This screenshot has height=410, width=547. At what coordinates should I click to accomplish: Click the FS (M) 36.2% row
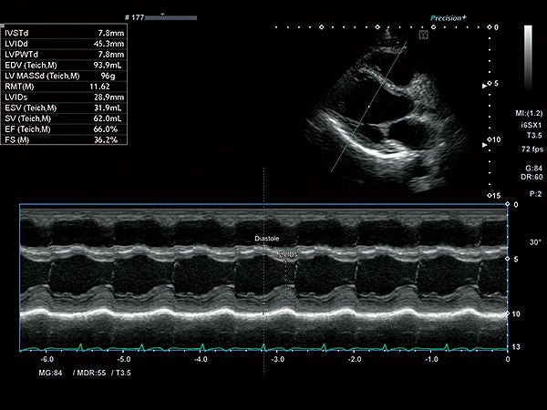coord(64,139)
